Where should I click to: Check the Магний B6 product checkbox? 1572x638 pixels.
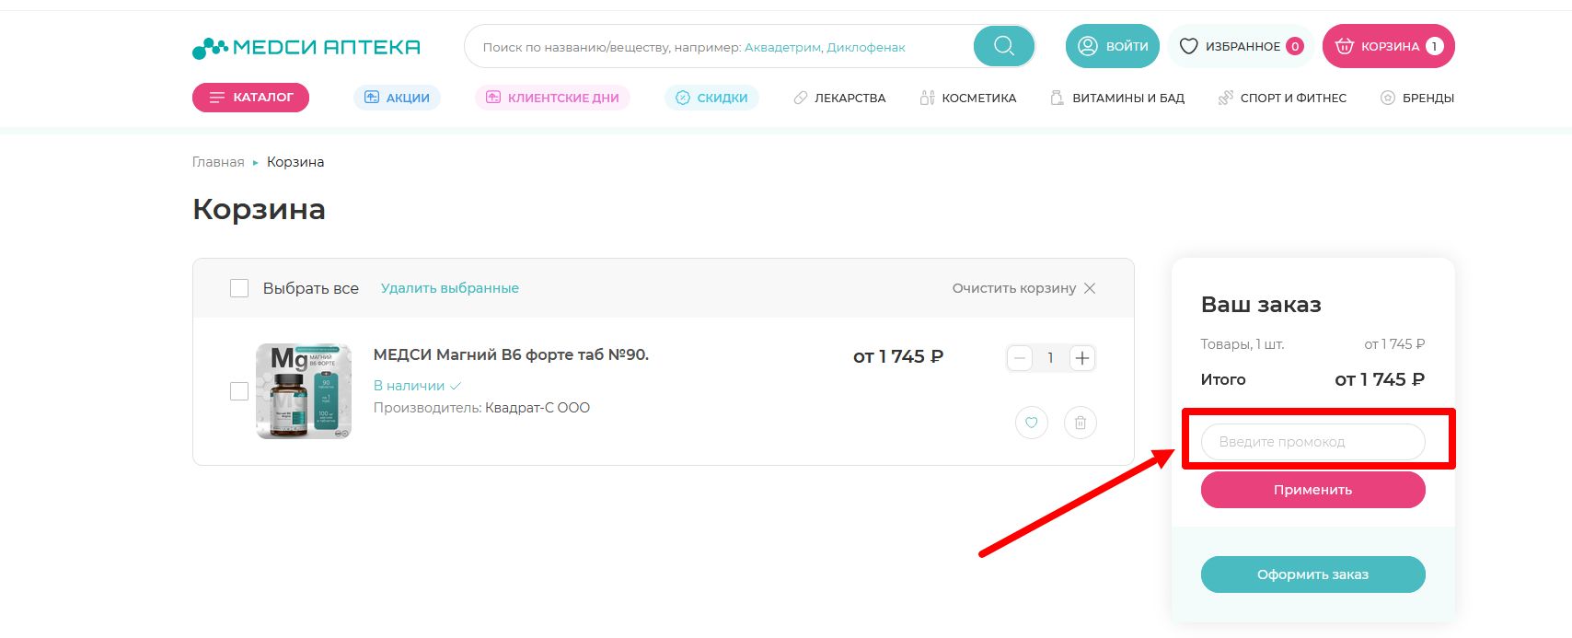pos(239,391)
